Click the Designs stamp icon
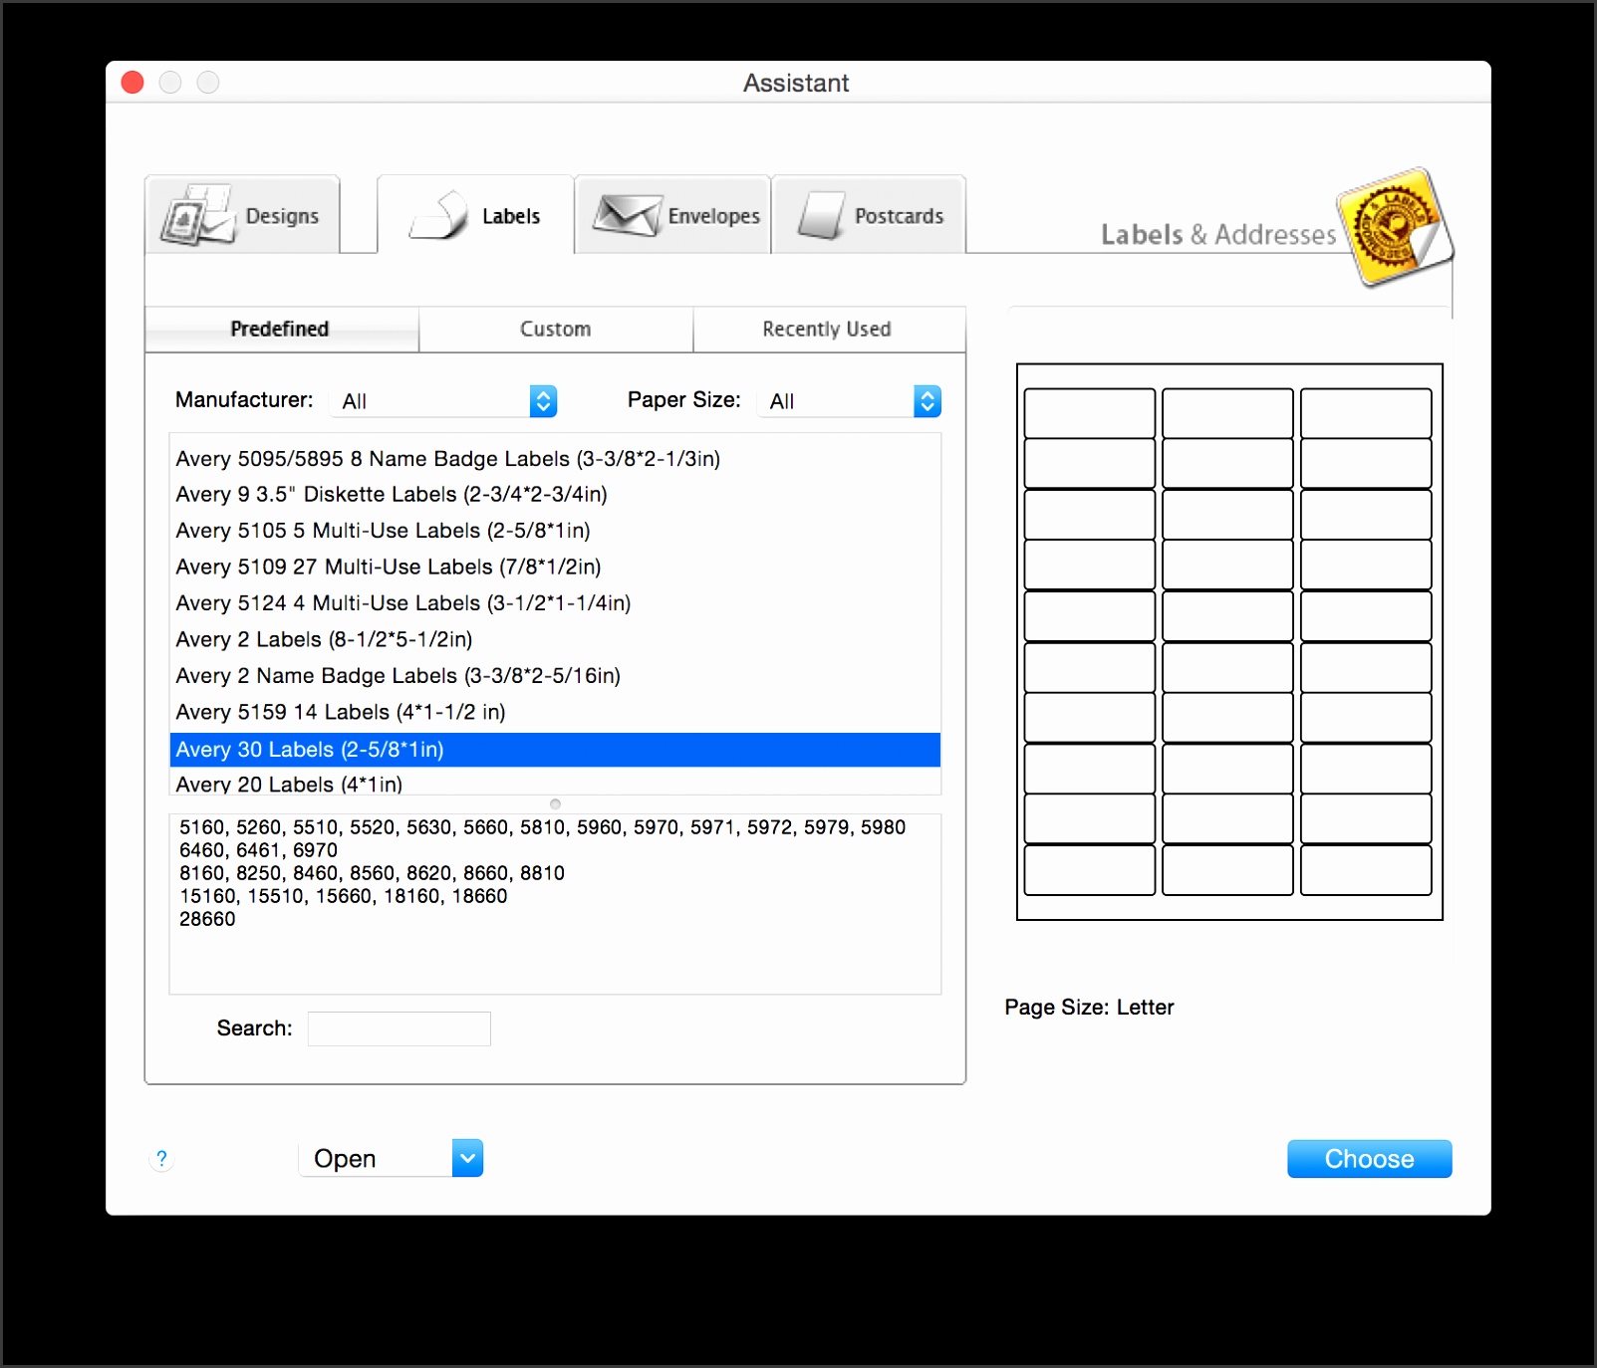The image size is (1597, 1368). (198, 215)
